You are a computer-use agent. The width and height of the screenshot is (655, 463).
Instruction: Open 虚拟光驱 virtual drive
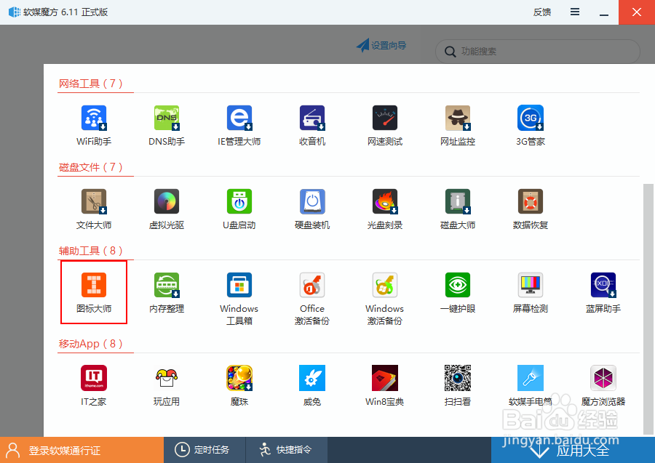click(167, 201)
